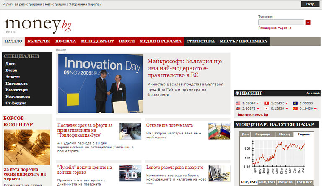Switch chart to Седмица period tab
This screenshot has width=322, height=186.
pos(262,134)
